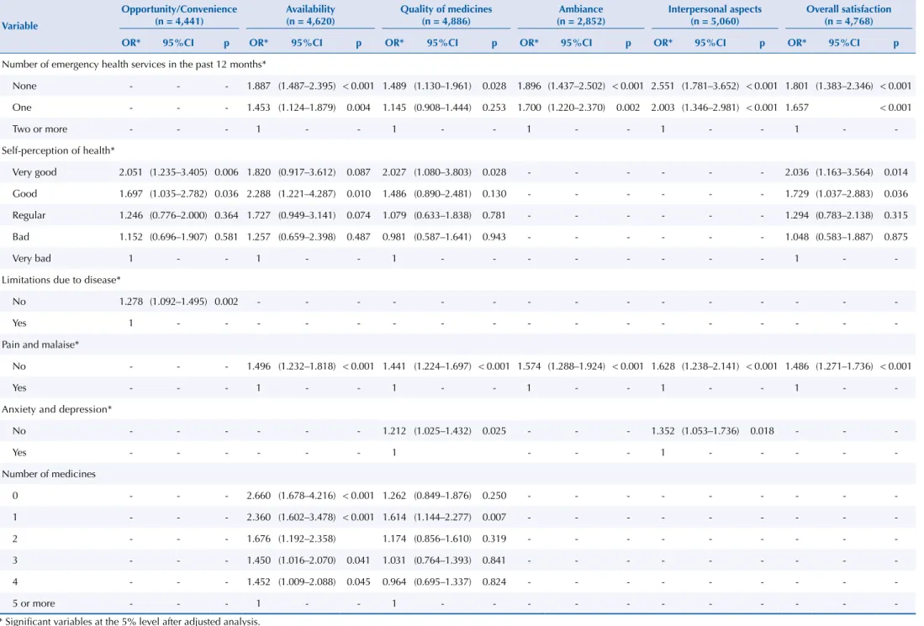The height and width of the screenshot is (626, 924).
Task: Click the value 1.278 for Limitations No
Action: [x=131, y=302]
